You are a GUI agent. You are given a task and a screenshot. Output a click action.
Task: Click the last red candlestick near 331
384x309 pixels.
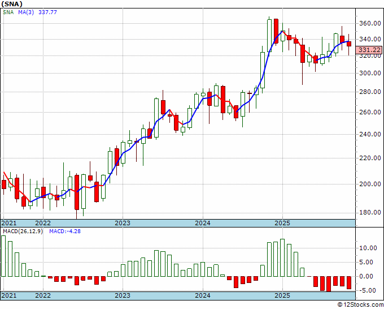[349, 44]
